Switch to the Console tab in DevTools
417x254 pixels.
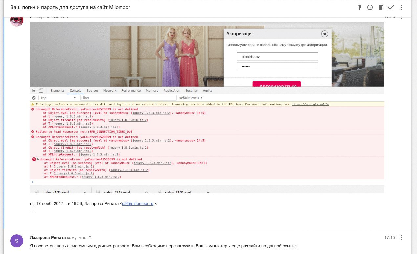point(76,91)
